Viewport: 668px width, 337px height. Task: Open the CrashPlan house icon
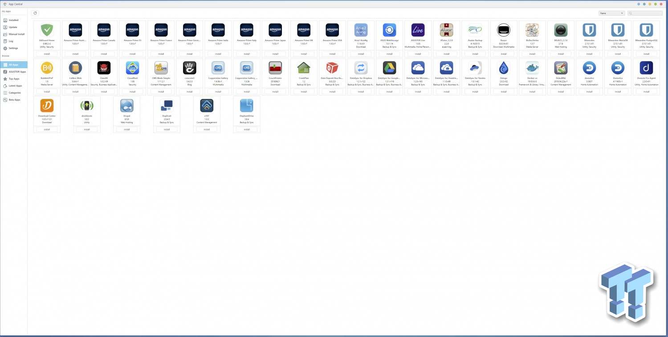coord(304,68)
